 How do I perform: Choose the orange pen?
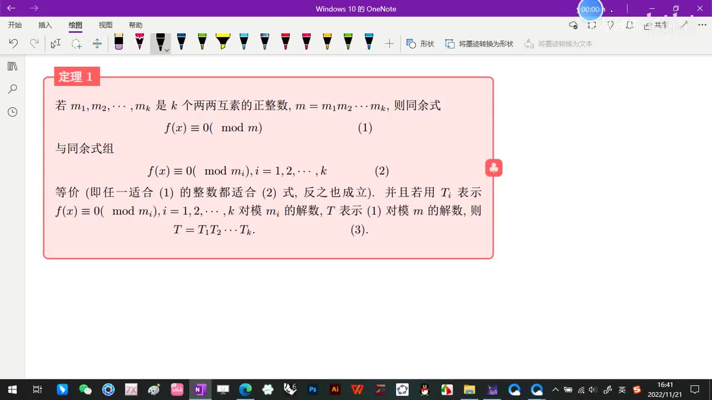click(x=327, y=42)
